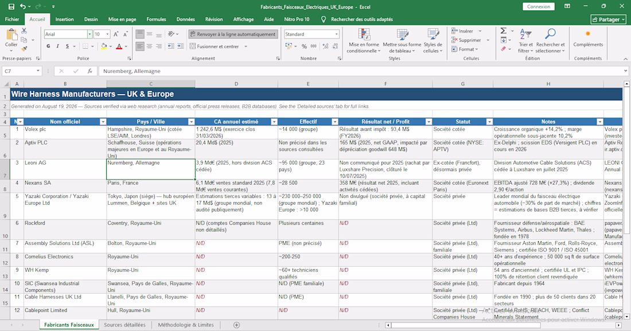The image size is (631, 331).
Task: Save the workbook with the floppy disk icon
Action: point(11,6)
